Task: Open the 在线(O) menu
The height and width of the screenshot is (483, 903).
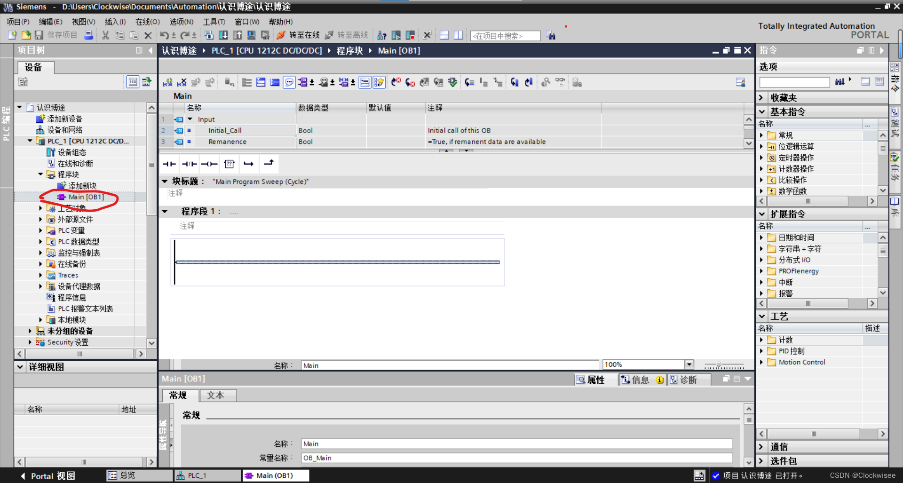Action: pos(148,22)
